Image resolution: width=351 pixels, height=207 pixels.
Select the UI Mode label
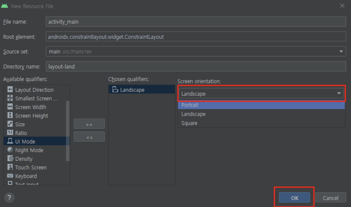pyautogui.click(x=25, y=142)
